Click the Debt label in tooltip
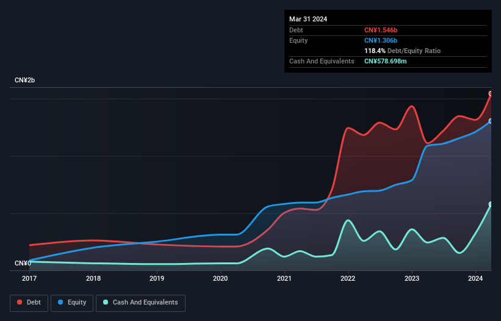 tap(296, 30)
